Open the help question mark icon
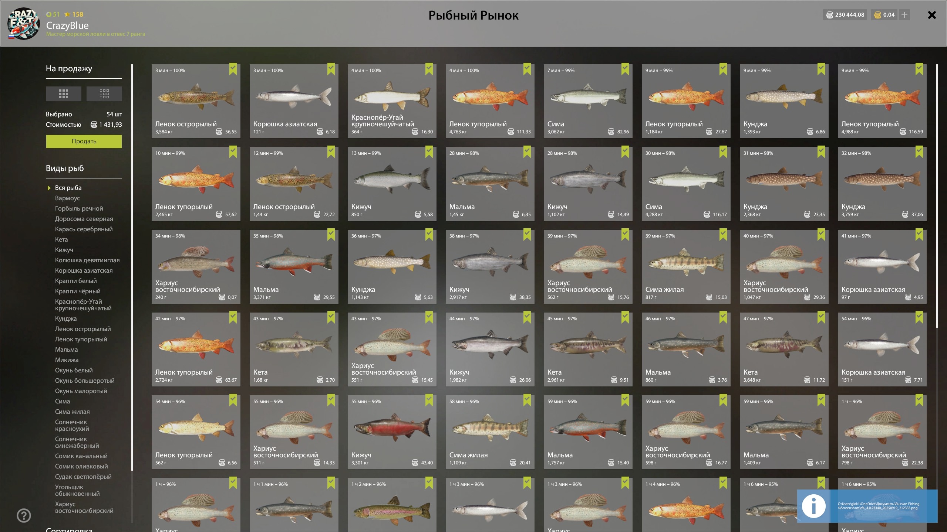947x532 pixels. [x=24, y=515]
